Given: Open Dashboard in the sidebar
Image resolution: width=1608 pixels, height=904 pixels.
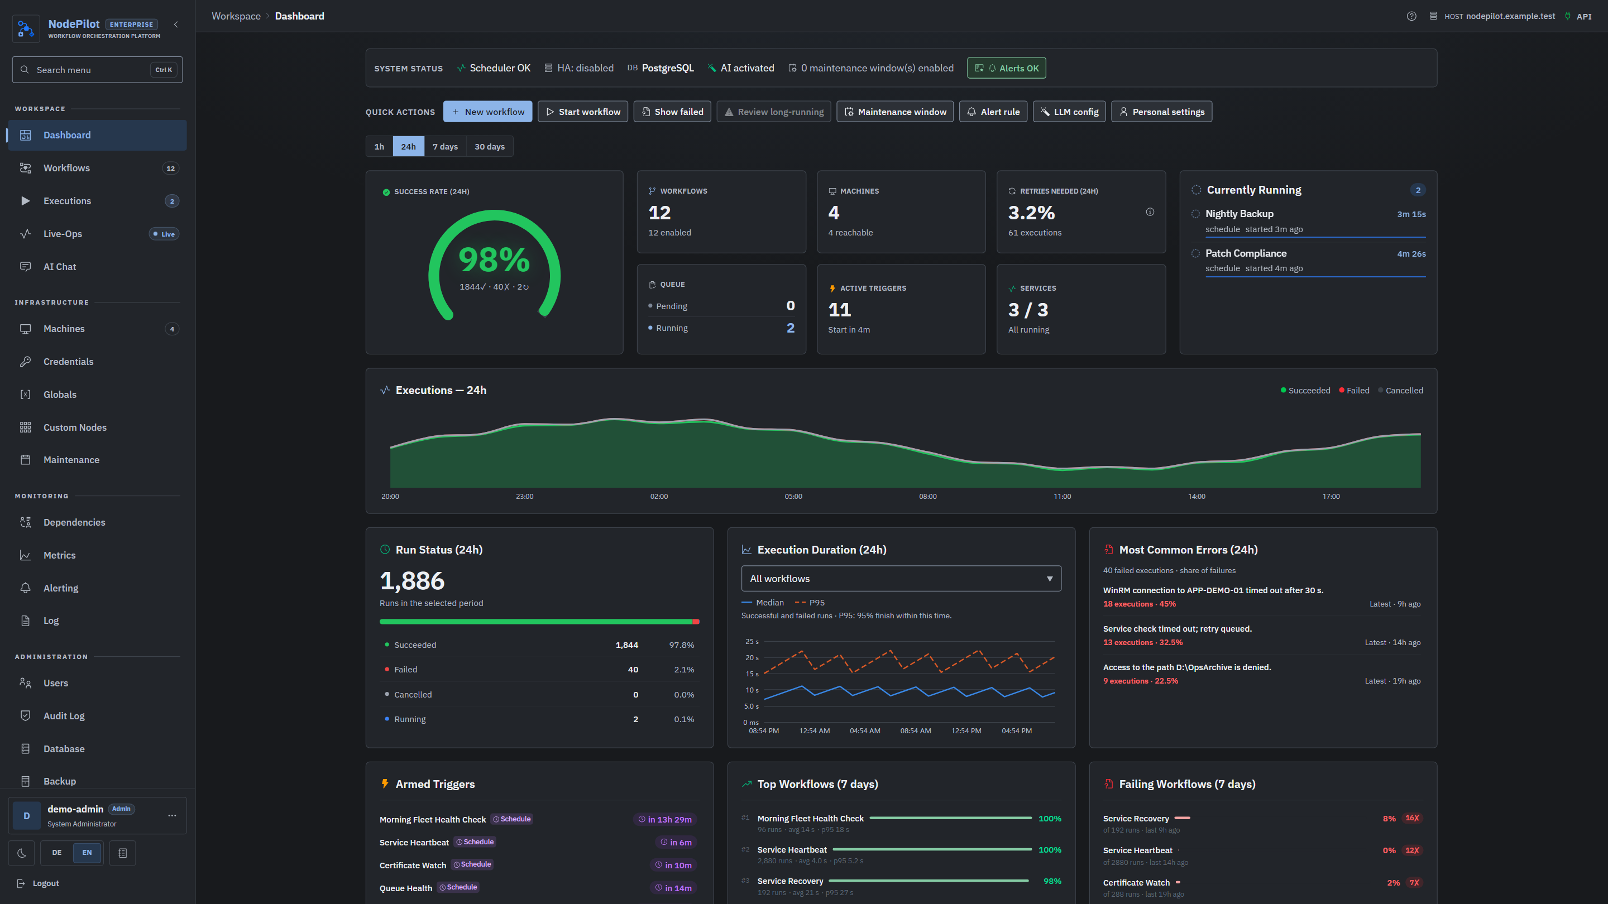Looking at the screenshot, I should (97, 136).
